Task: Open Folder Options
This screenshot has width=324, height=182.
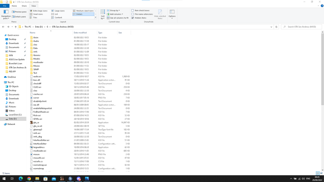Action: (x=172, y=14)
